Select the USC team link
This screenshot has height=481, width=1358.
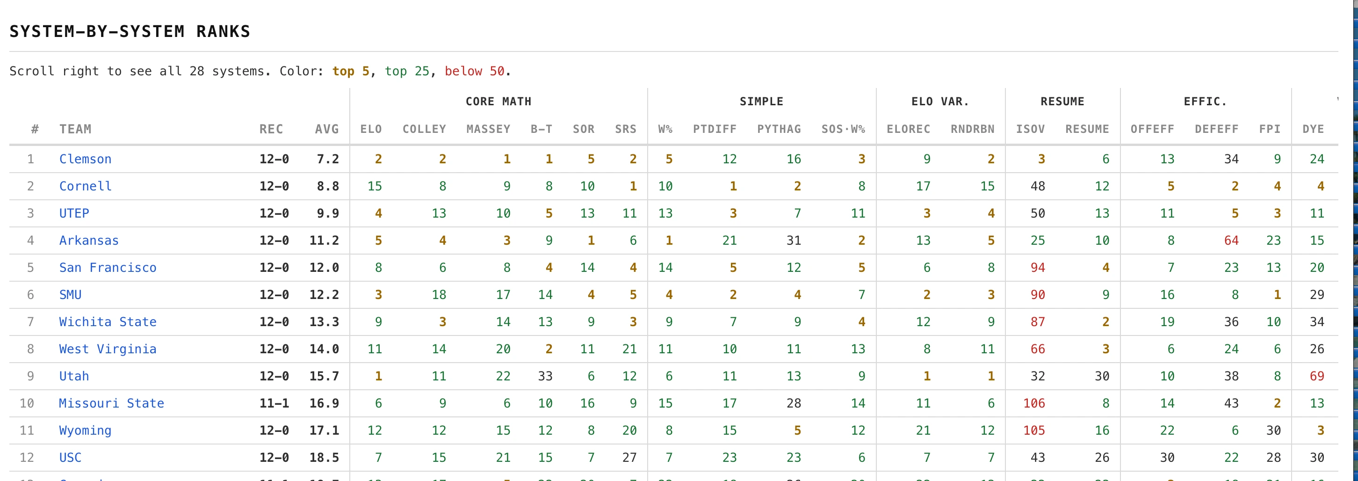click(x=70, y=458)
